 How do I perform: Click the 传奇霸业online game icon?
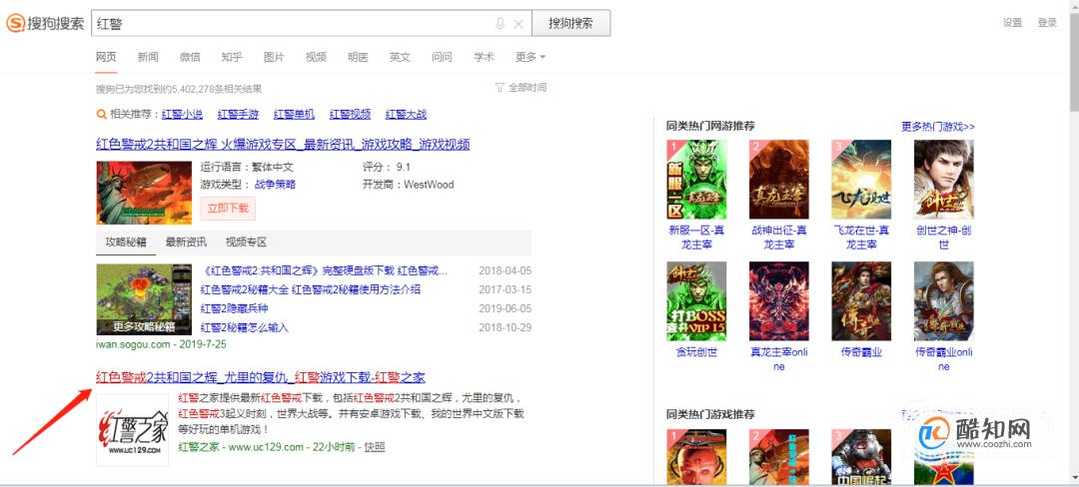tap(944, 300)
